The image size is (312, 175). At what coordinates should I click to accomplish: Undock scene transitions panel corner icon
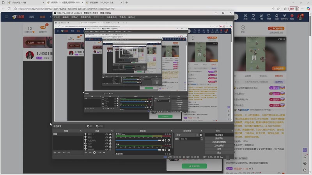(x=202, y=131)
